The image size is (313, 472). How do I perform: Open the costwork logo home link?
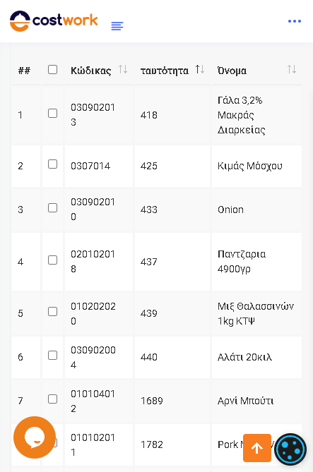(x=54, y=20)
